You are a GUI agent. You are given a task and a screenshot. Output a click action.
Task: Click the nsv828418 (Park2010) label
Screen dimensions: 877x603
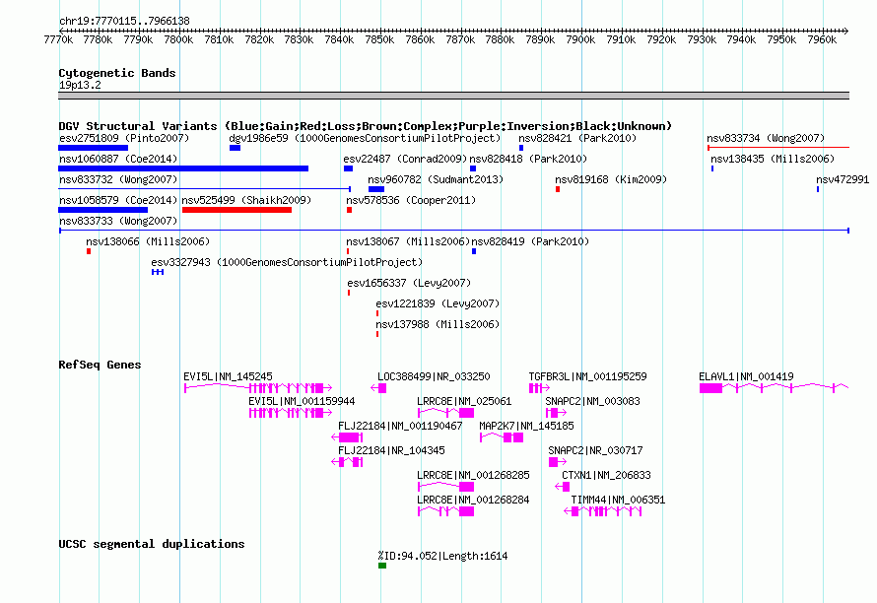coord(528,159)
